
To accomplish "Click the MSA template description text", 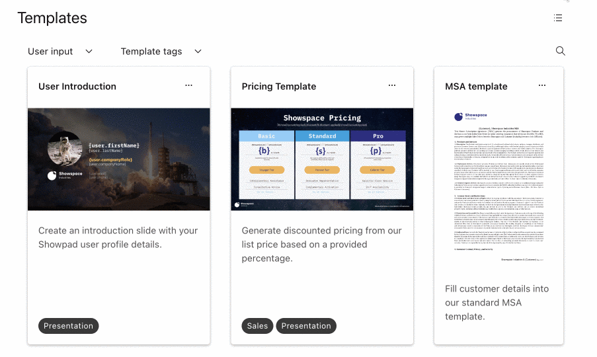I will coord(497,303).
